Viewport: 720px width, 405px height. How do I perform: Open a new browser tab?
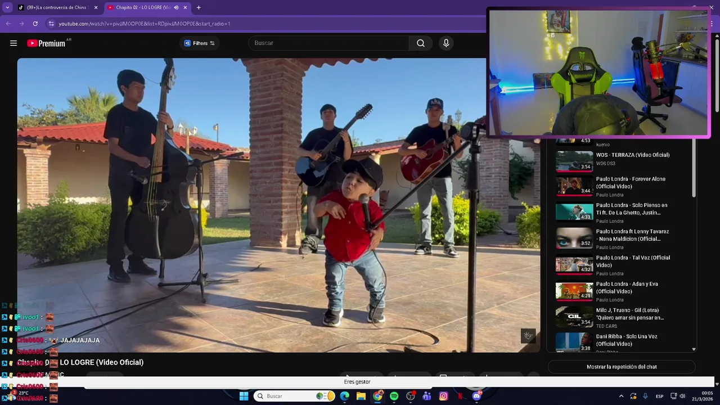[x=199, y=7]
